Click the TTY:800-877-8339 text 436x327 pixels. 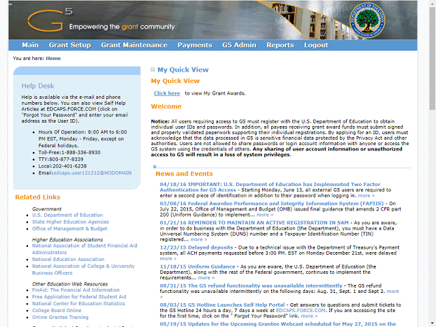[x=61, y=159]
